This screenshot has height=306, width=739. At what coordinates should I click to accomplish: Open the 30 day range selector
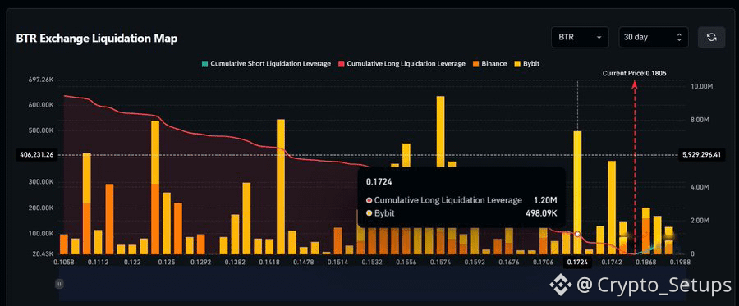coord(654,37)
